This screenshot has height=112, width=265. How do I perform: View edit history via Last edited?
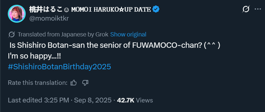click(38, 100)
